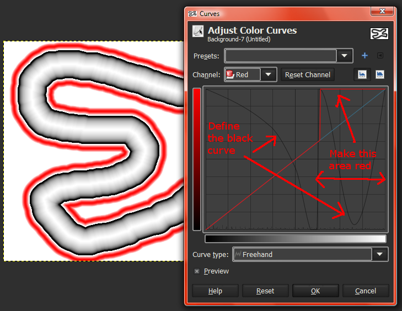Confirm with the OK button
Viewport: 402px width, 311px height.
pyautogui.click(x=315, y=291)
